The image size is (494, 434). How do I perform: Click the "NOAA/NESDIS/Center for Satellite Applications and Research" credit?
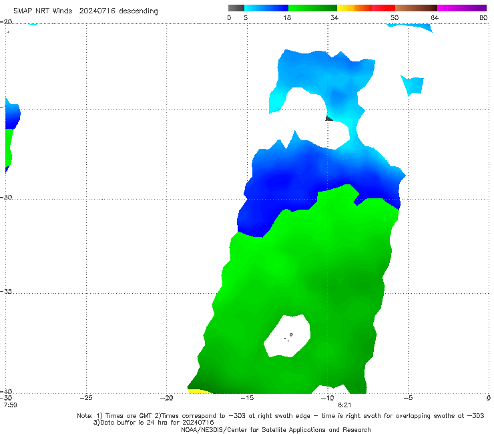pyautogui.click(x=276, y=429)
